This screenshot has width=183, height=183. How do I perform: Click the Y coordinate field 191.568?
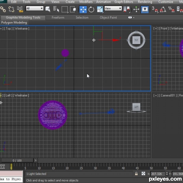(x=178, y=174)
